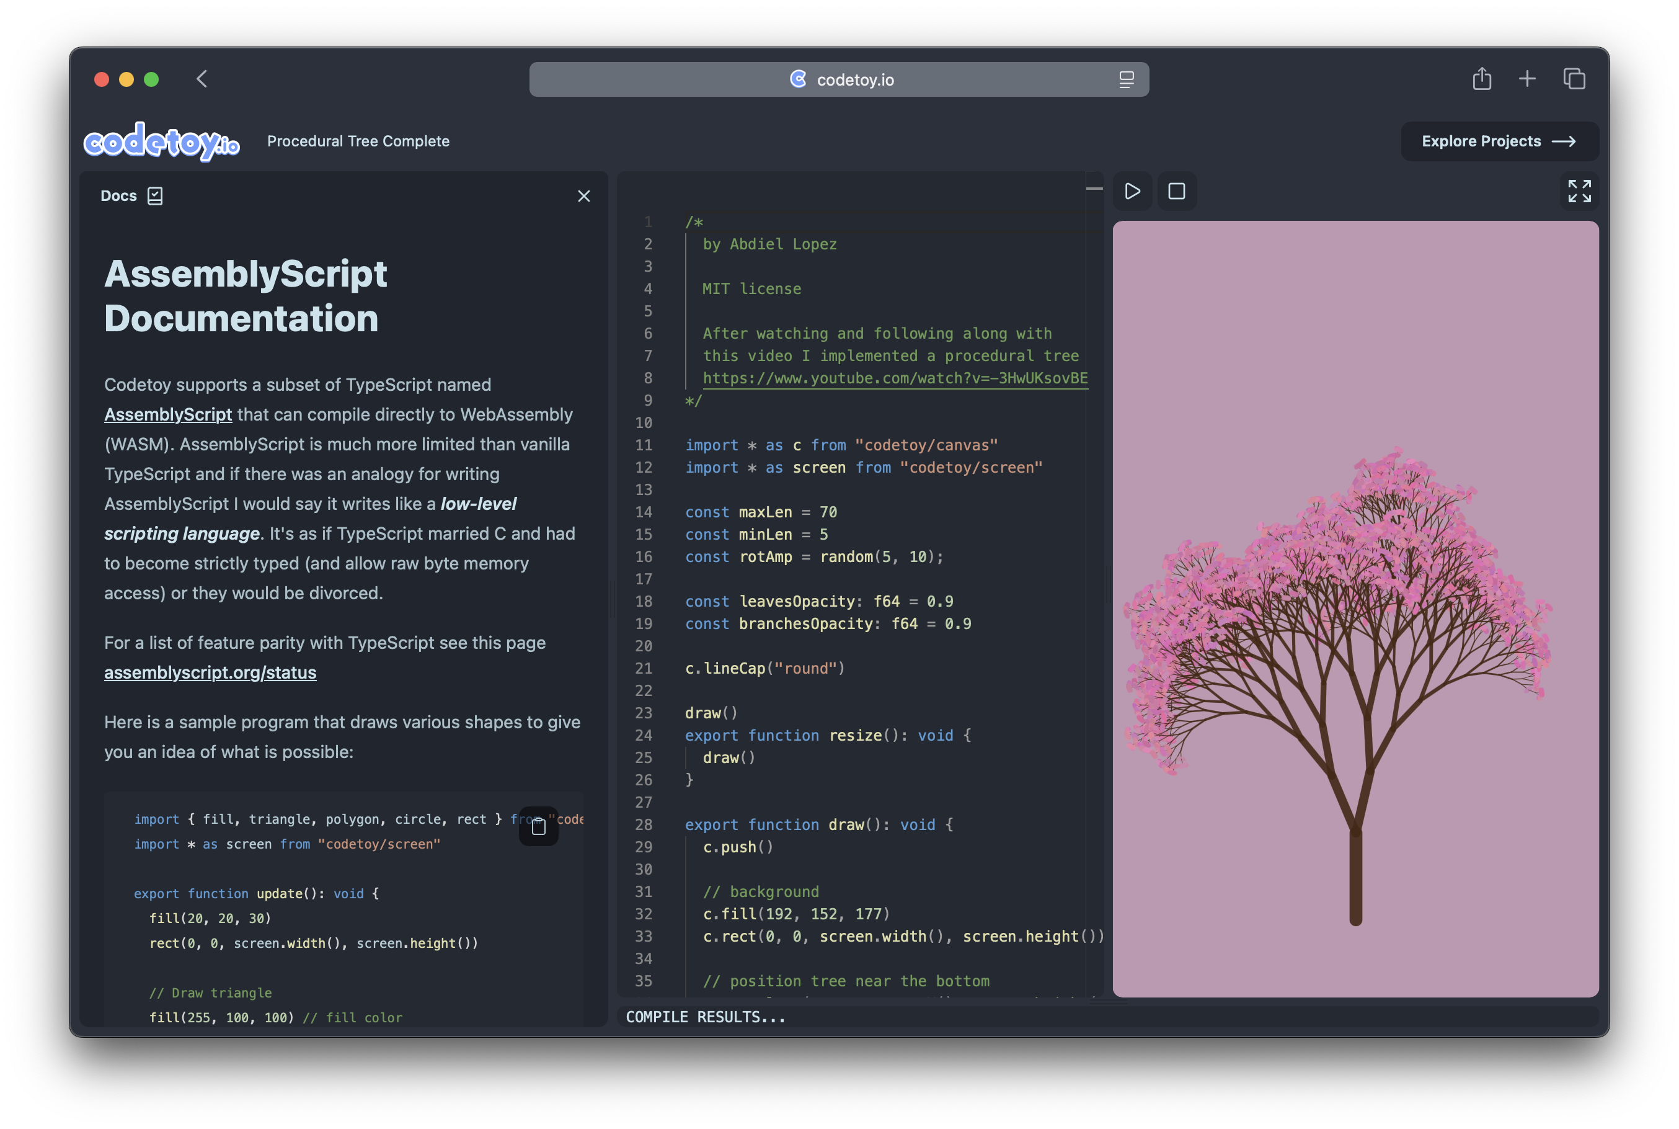Show the tab overview icon
Screen dimensions: 1679x1129
pos(1574,79)
